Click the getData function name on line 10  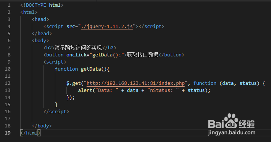[91, 69]
